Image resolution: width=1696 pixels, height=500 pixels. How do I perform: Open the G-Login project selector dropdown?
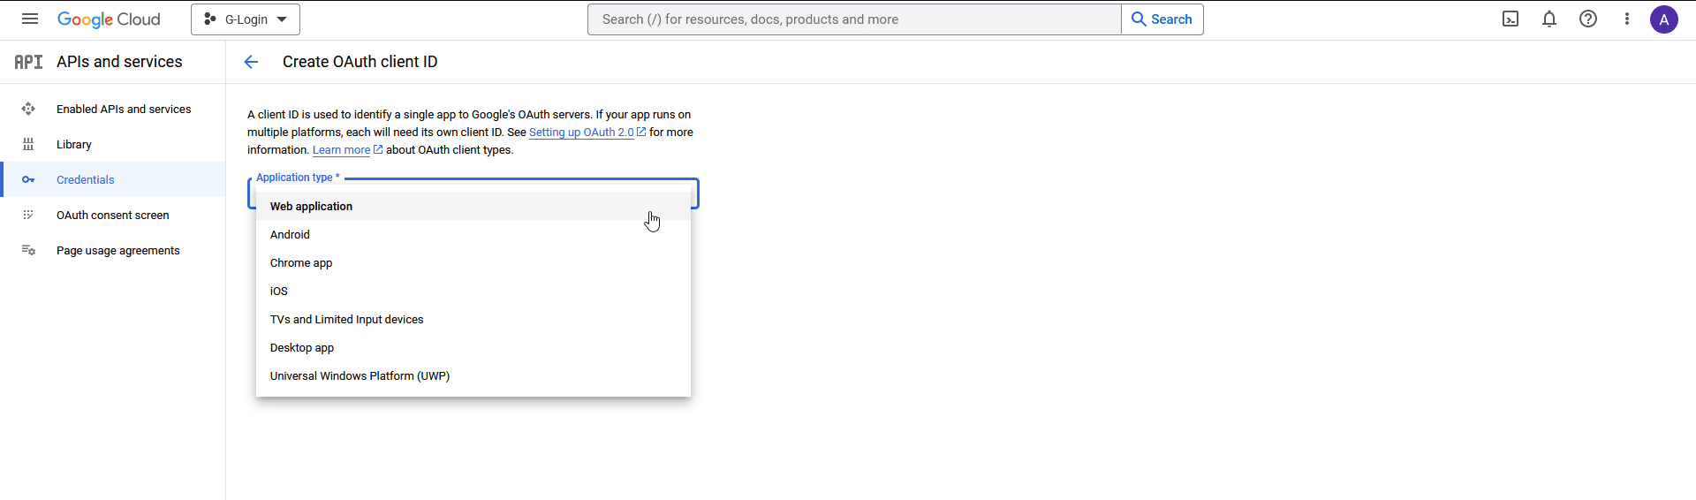click(246, 19)
